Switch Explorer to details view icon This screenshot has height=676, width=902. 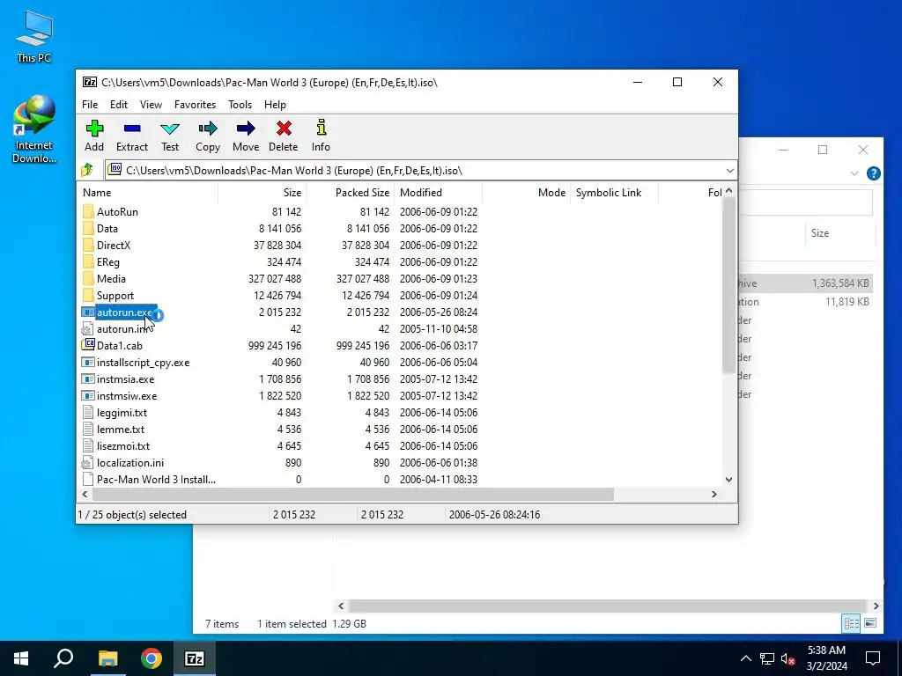(x=852, y=623)
